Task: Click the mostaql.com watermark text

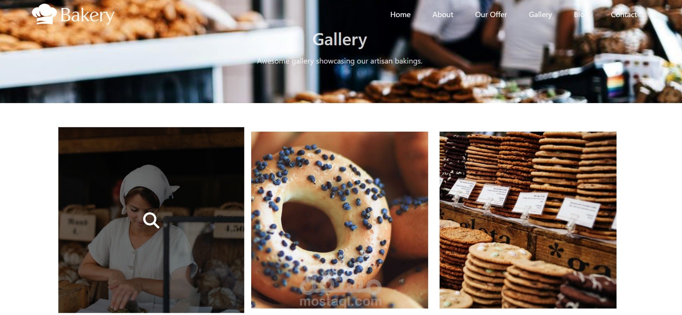Action: pyautogui.click(x=341, y=302)
